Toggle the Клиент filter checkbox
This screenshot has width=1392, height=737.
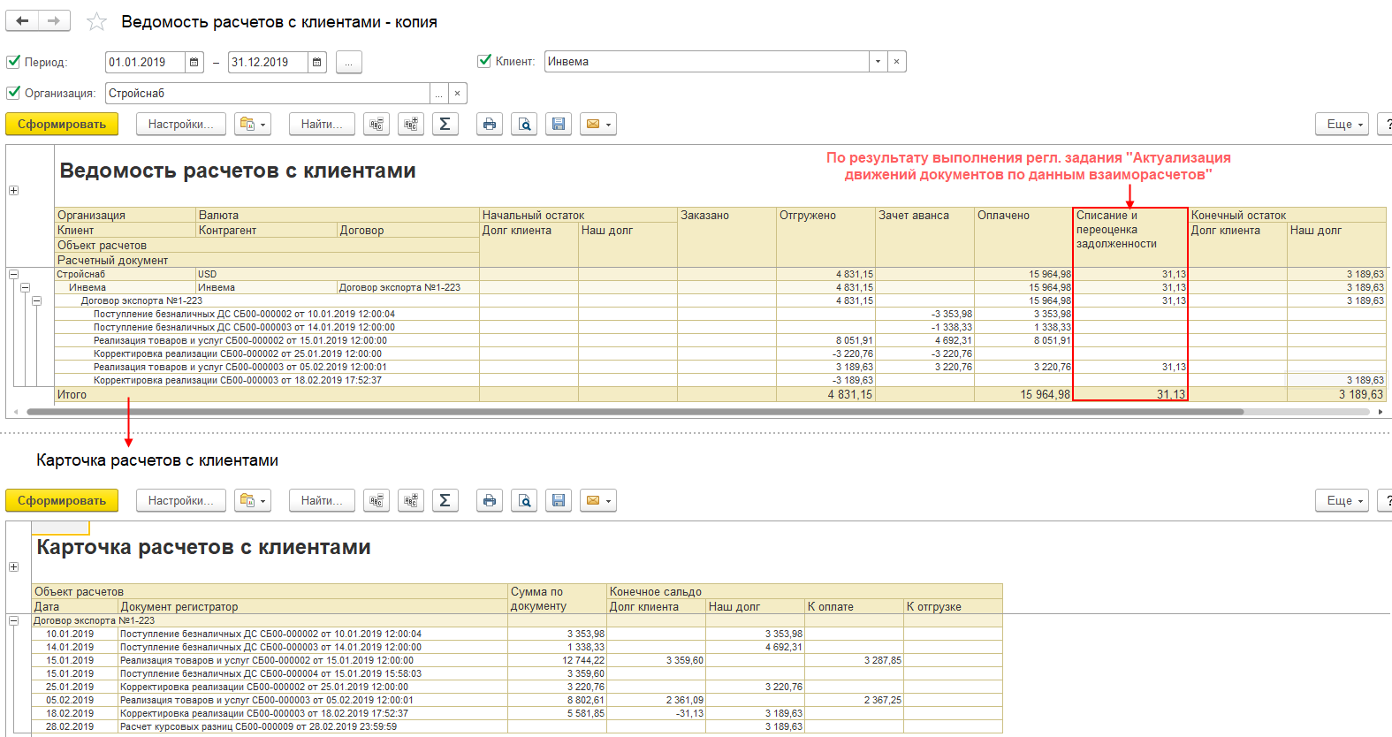(484, 61)
